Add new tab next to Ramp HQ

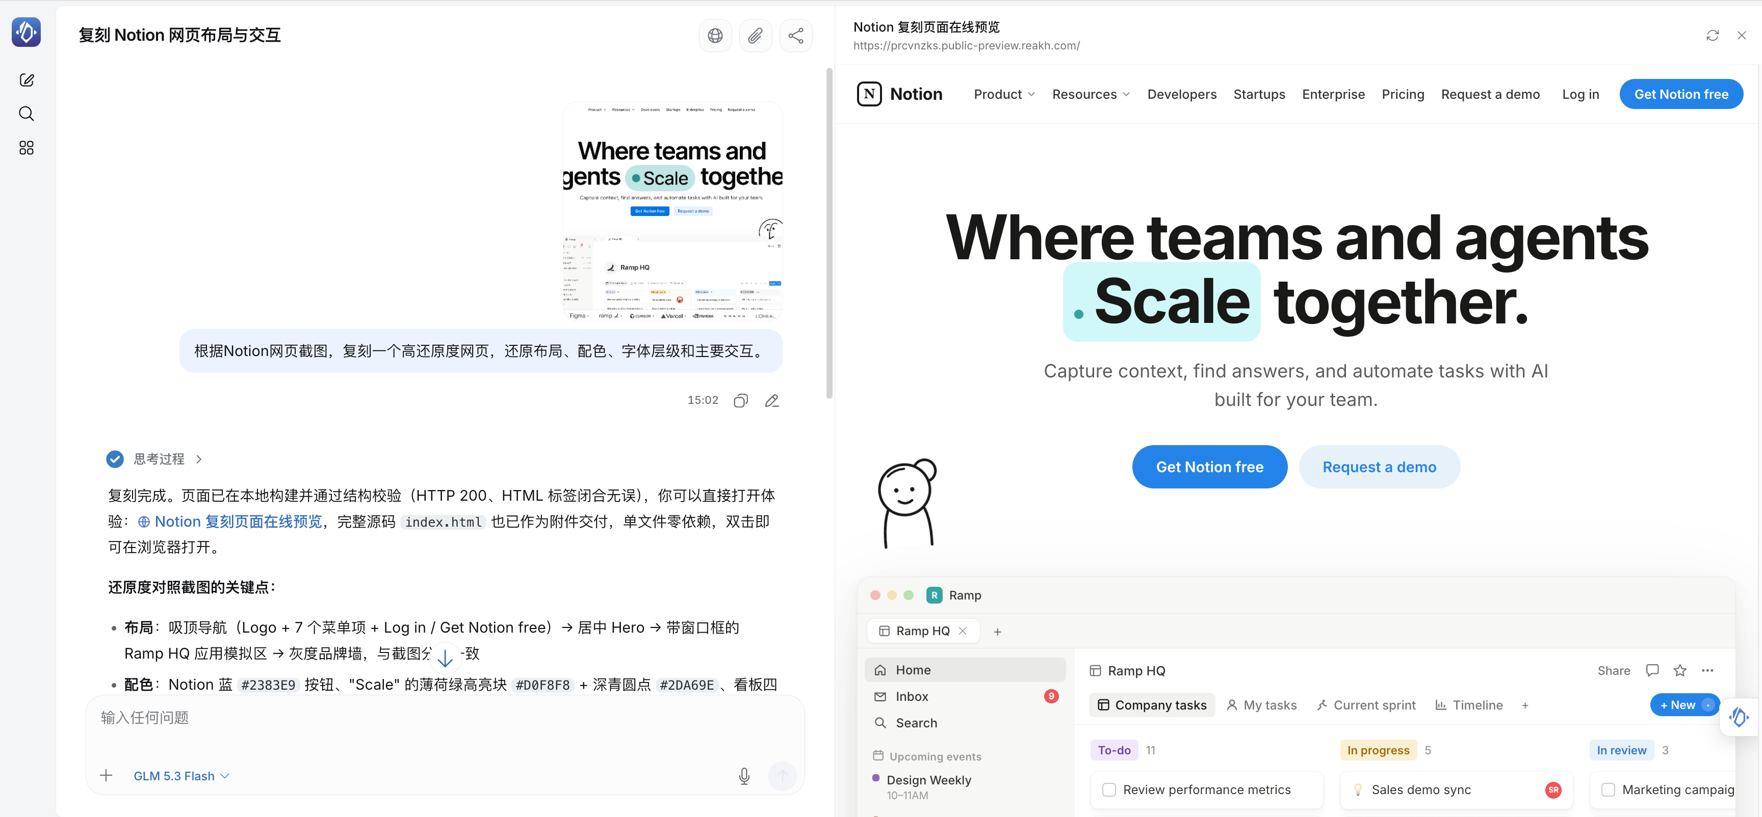coord(997,632)
